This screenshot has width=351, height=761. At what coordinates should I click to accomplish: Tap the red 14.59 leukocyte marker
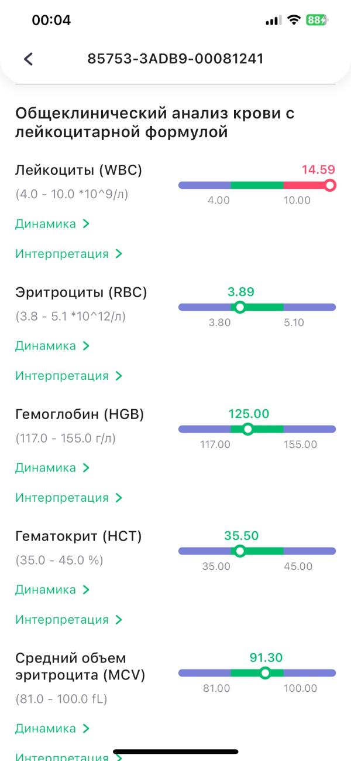point(330,185)
